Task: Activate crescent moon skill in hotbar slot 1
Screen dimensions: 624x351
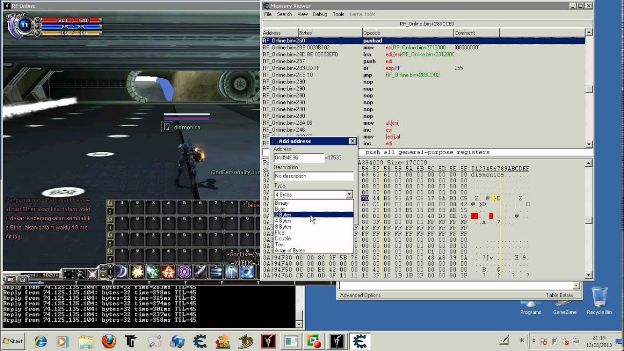Action: click(x=121, y=272)
